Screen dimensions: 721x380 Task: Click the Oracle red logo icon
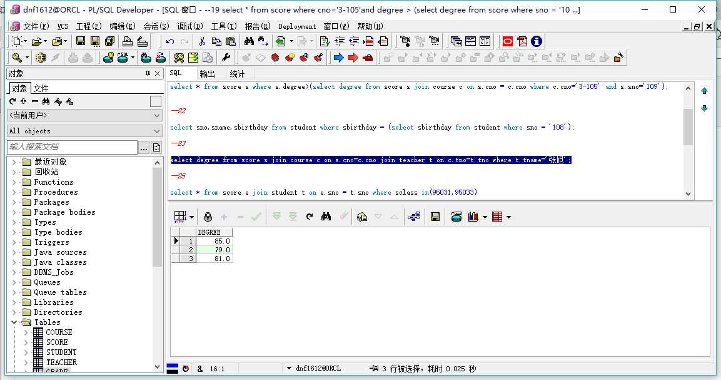click(508, 41)
